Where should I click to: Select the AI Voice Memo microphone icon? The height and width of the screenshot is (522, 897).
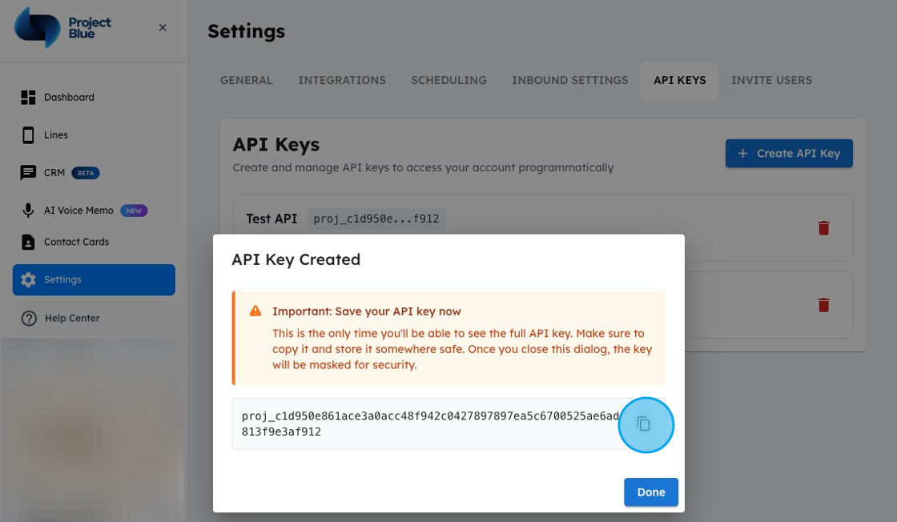click(27, 210)
